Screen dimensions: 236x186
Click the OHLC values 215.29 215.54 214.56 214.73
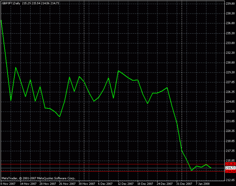[41, 3]
